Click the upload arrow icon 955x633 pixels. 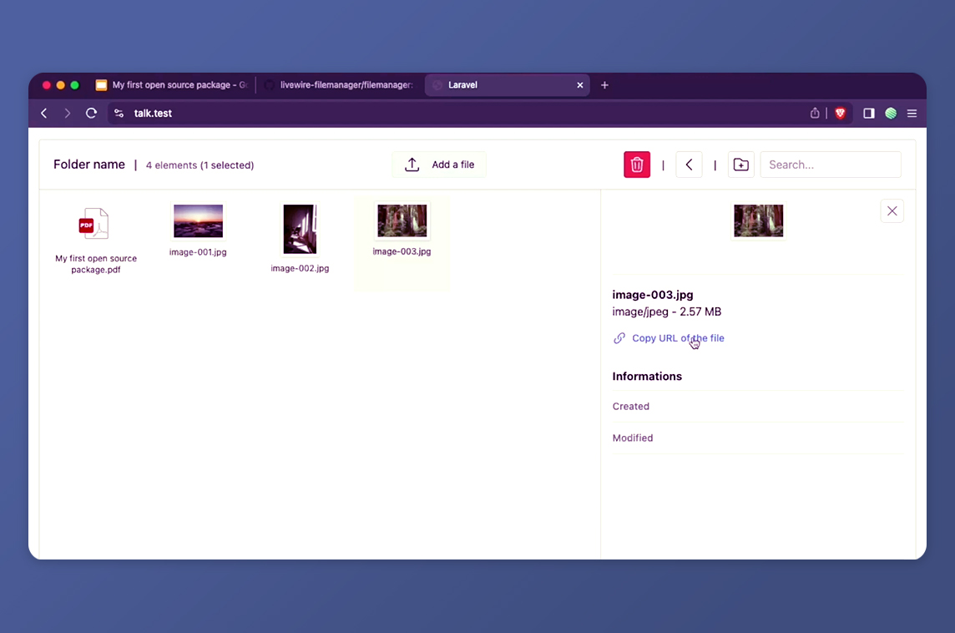pos(412,165)
